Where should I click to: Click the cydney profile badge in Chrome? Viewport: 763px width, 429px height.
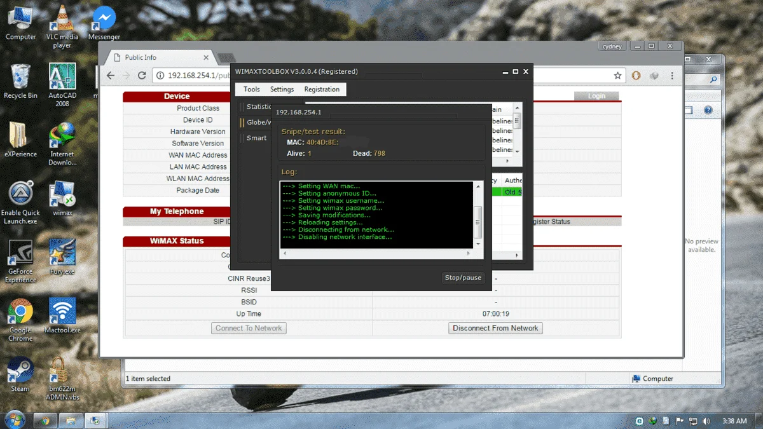613,46
